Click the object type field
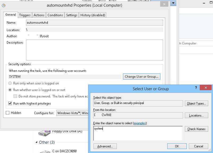The width and height of the screenshot is (213, 153). coord(138,103)
